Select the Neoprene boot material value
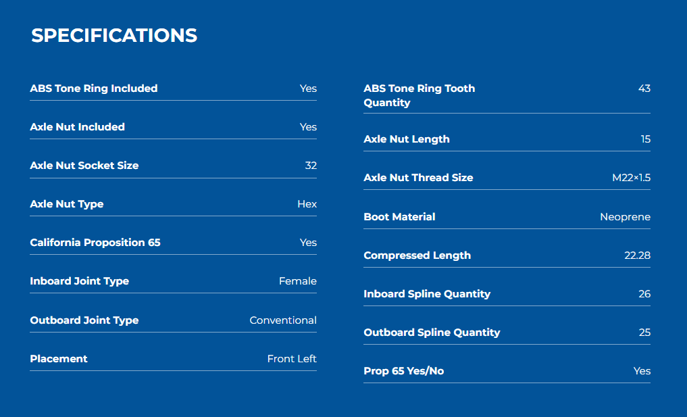 pyautogui.click(x=625, y=217)
